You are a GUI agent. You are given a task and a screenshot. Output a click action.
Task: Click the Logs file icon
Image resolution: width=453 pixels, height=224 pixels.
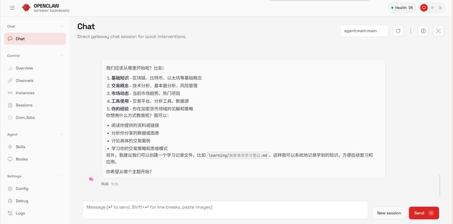[x=10, y=213]
